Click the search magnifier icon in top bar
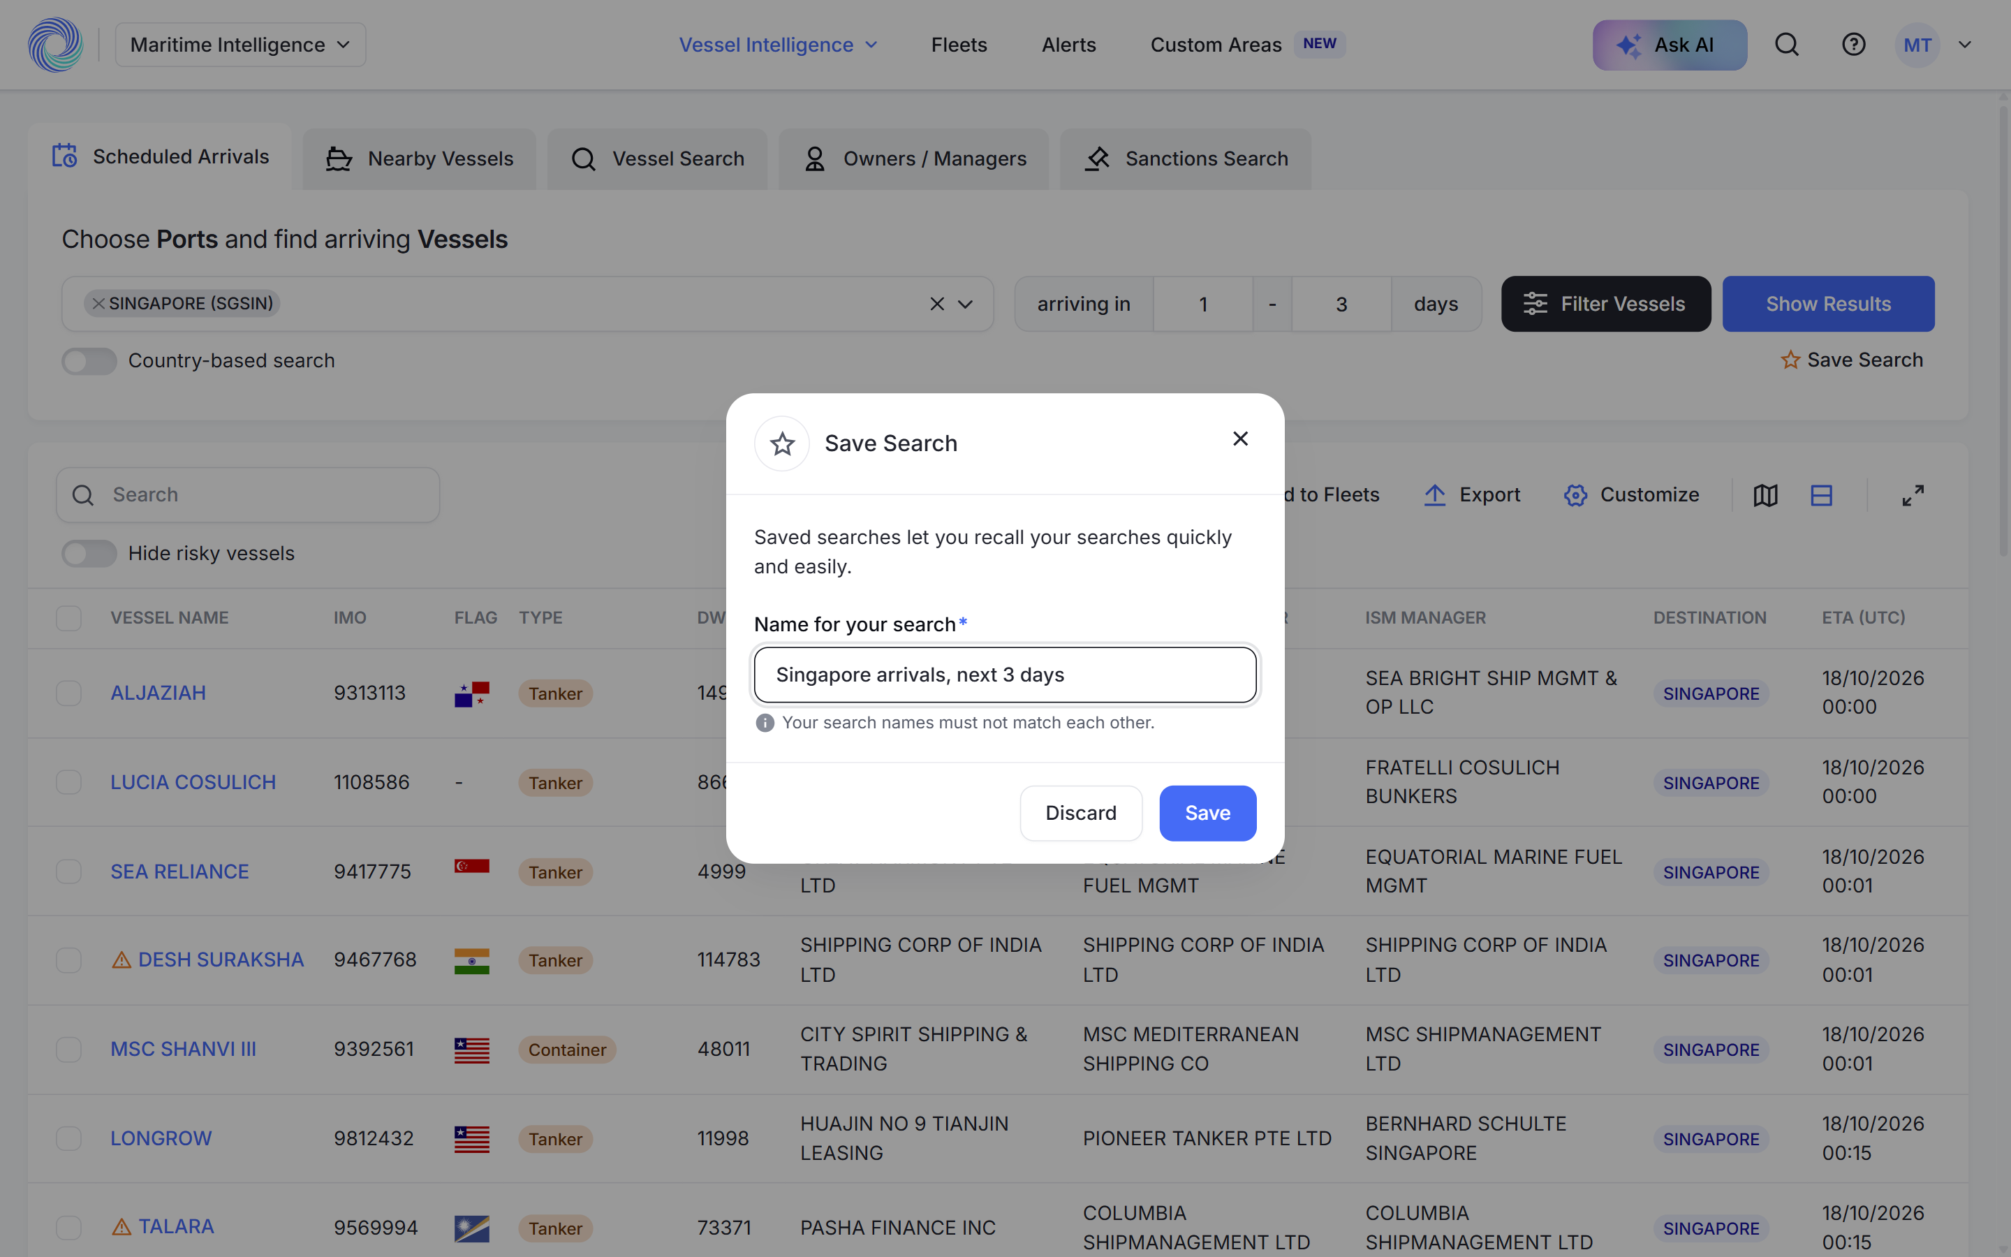Viewport: 2011px width, 1257px height. point(1787,45)
